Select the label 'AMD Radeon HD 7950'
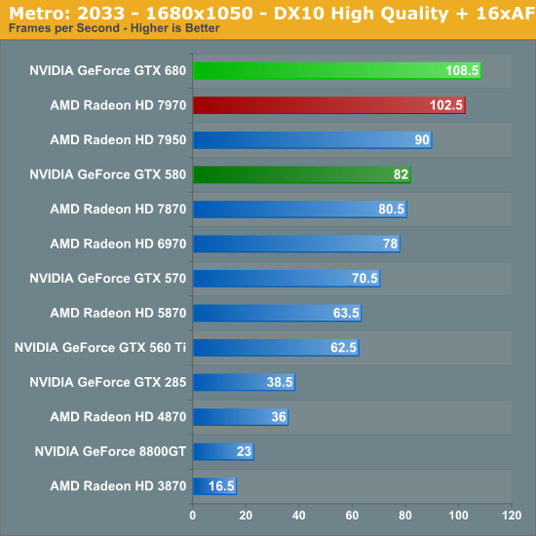Image resolution: width=536 pixels, height=536 pixels. click(118, 139)
